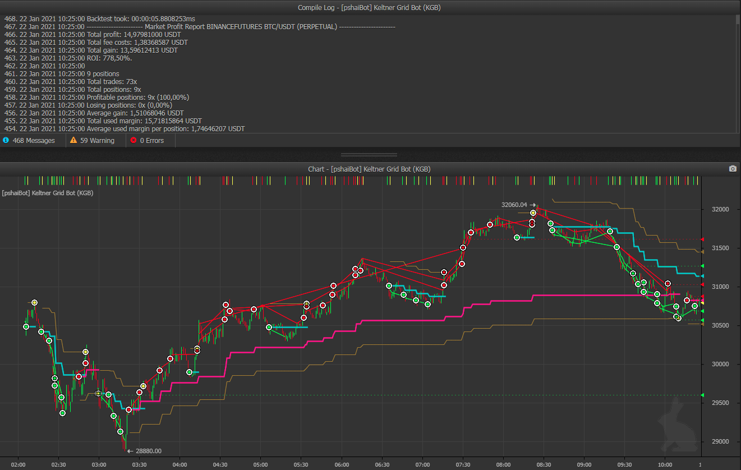Screen dimensions: 741x470
Task: Click the yellow trade marker at the 32060.04 high
Action: [x=533, y=213]
